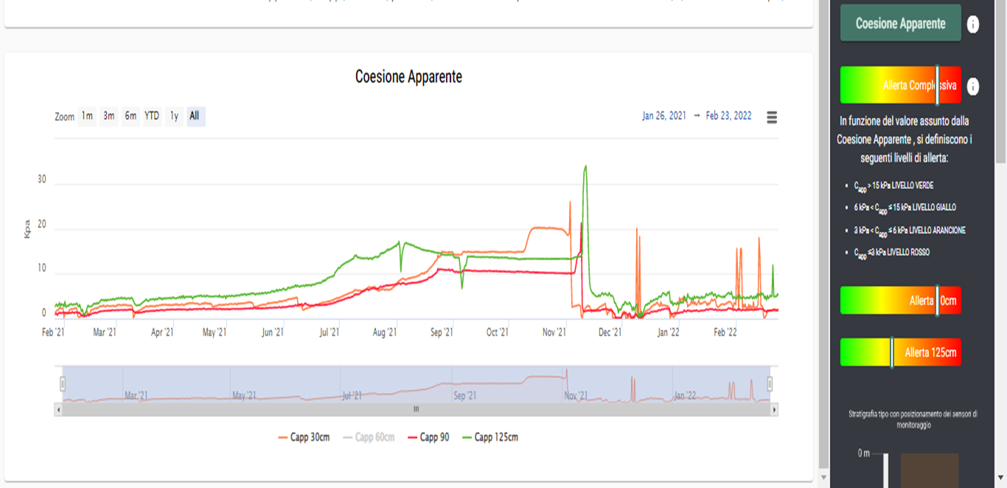Click info icon beside Allerta Complessiva bar
The image size is (1007, 488).
973,86
